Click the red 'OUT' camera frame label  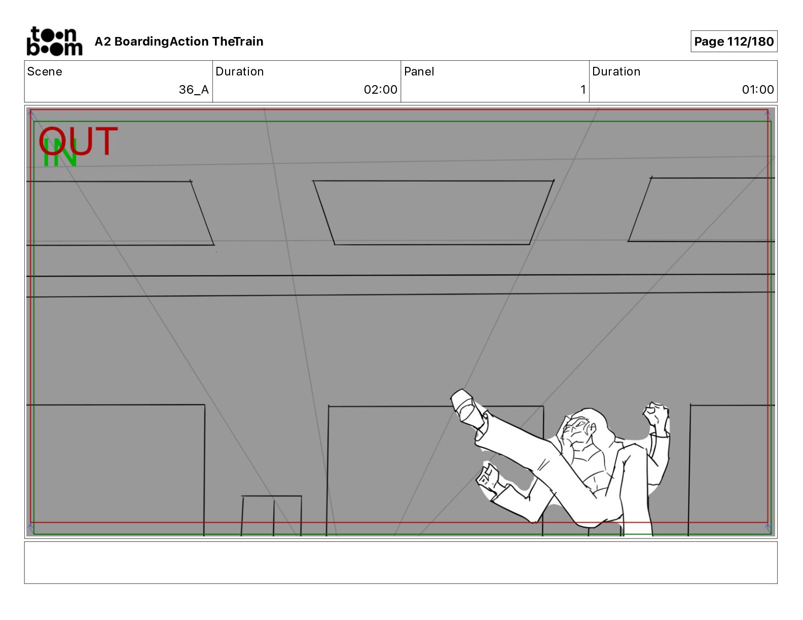(79, 141)
